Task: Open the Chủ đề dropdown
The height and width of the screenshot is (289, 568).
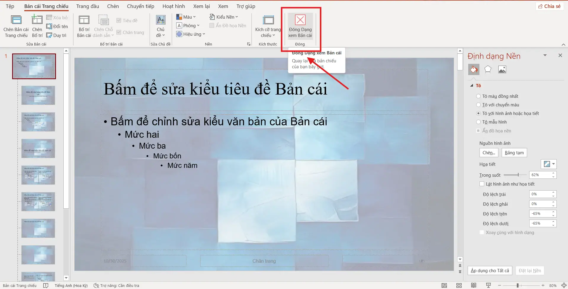Action: click(161, 27)
